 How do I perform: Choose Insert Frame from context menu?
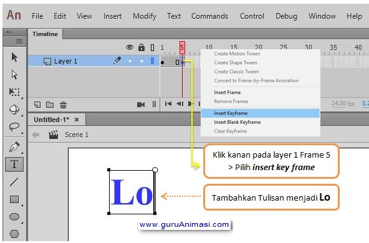click(261, 92)
